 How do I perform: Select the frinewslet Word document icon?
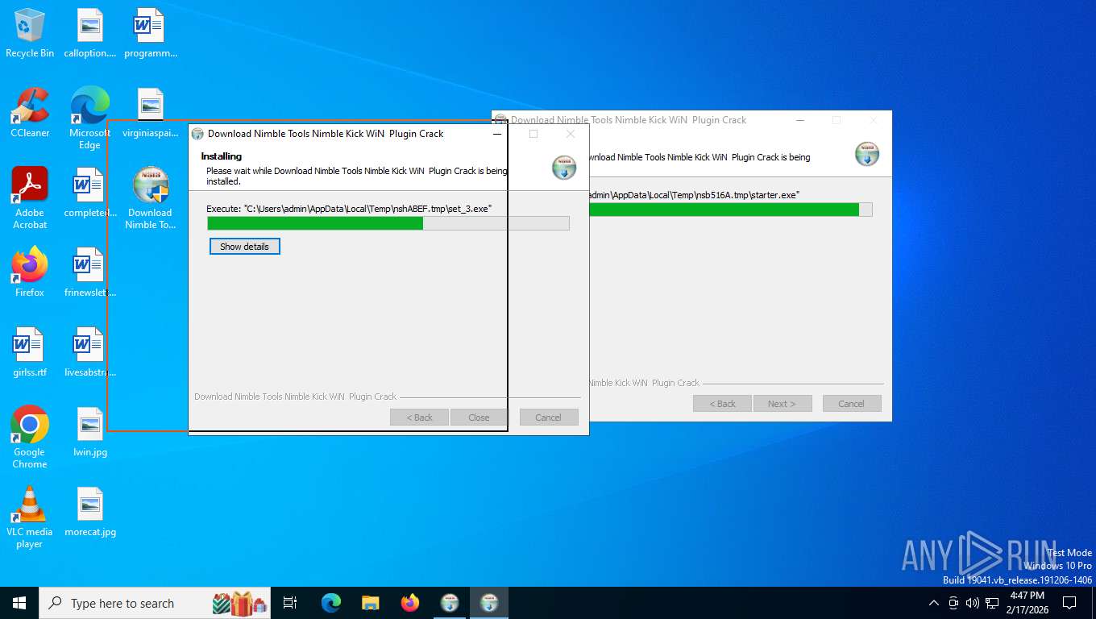89,272
